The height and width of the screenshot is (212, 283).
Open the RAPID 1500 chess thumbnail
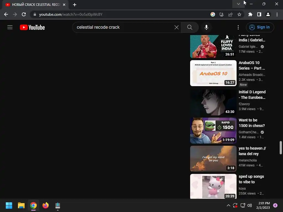[x=213, y=131]
